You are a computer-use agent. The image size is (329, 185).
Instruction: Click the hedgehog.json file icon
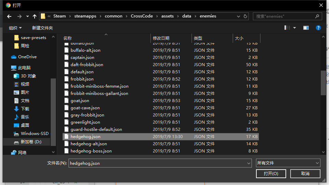coord(66,137)
